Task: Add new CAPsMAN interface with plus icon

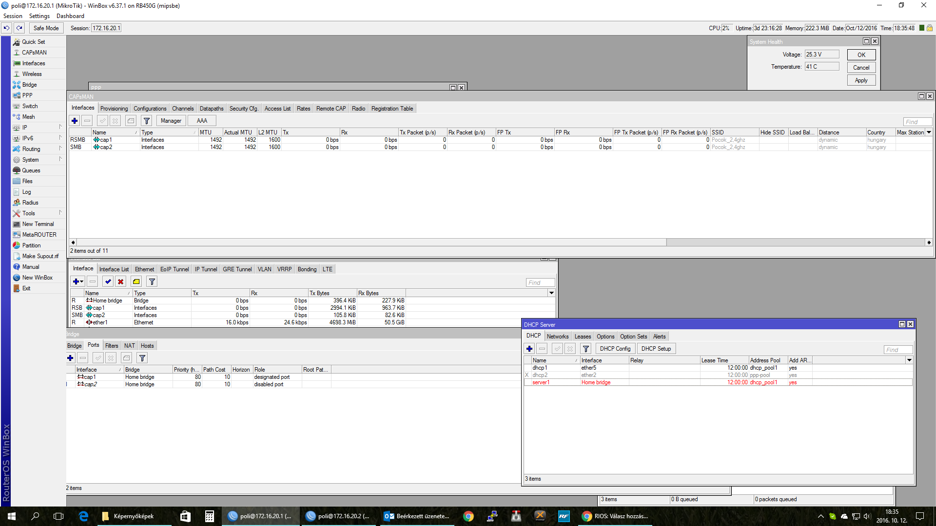Action: pyautogui.click(x=75, y=121)
